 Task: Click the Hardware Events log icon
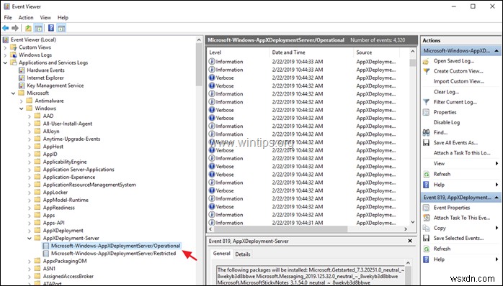tap(22, 70)
